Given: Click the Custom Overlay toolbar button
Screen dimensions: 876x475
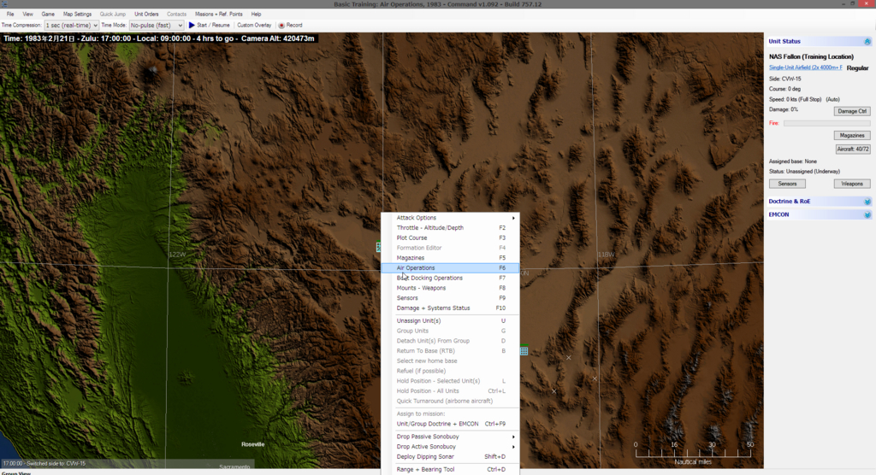Looking at the screenshot, I should 254,25.
